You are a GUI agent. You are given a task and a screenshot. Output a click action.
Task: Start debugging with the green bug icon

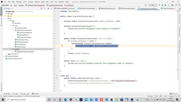(x=162, y=5)
